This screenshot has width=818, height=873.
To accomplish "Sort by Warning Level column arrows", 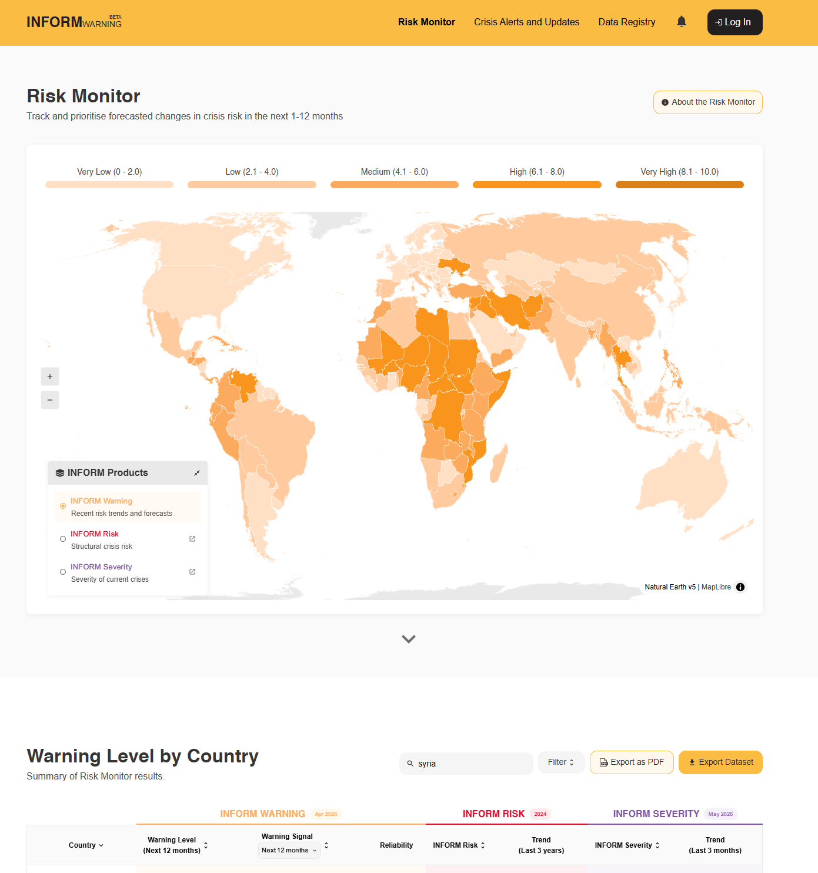I will (x=206, y=845).
